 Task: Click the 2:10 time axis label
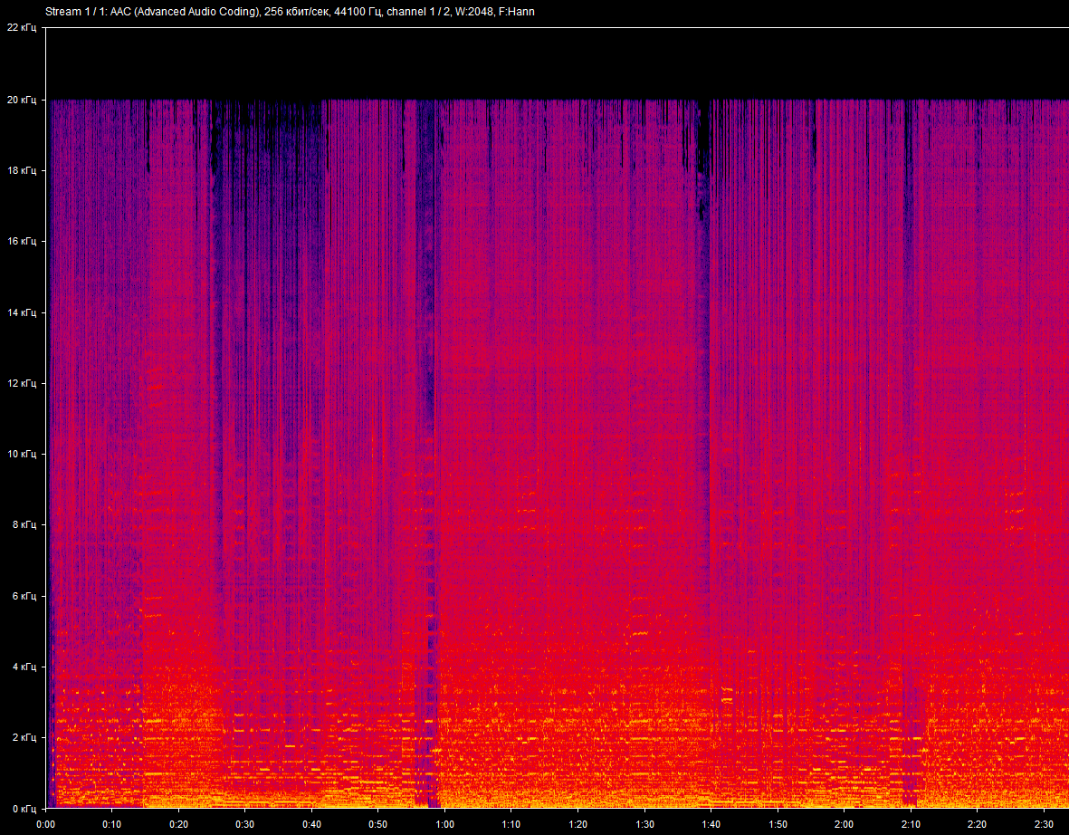[911, 824]
